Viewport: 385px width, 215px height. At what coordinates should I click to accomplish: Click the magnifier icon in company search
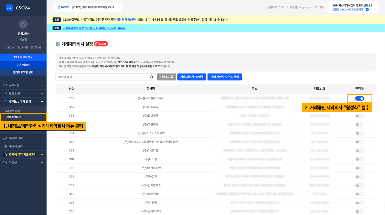152,77
